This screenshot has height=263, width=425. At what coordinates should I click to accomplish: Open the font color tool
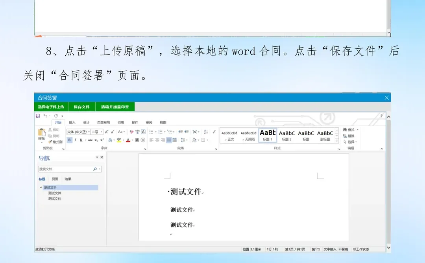129,140
